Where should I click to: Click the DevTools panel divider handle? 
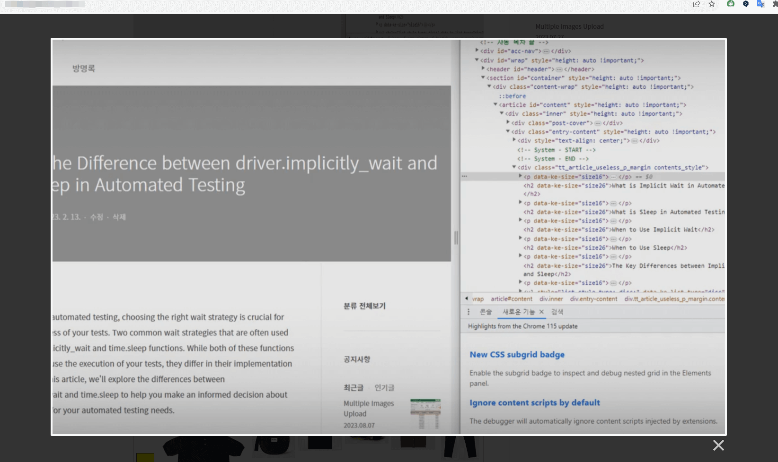[x=456, y=238]
